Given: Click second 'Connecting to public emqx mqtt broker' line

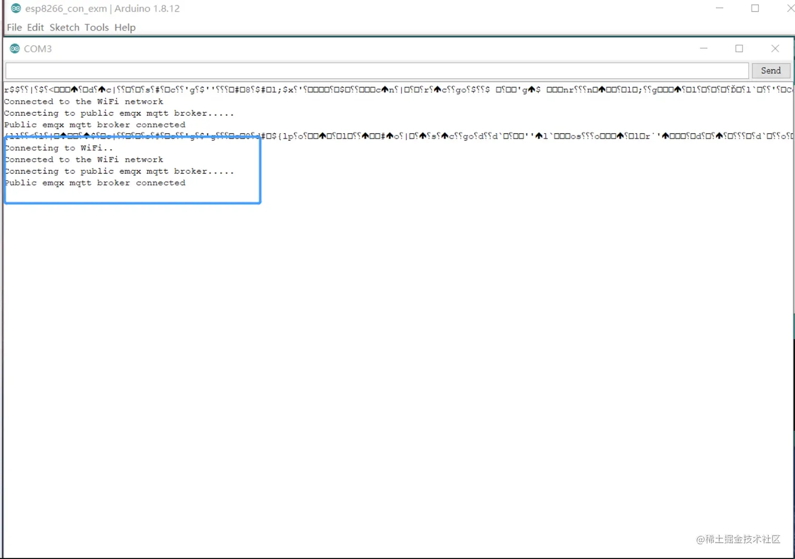Looking at the screenshot, I should [x=119, y=171].
